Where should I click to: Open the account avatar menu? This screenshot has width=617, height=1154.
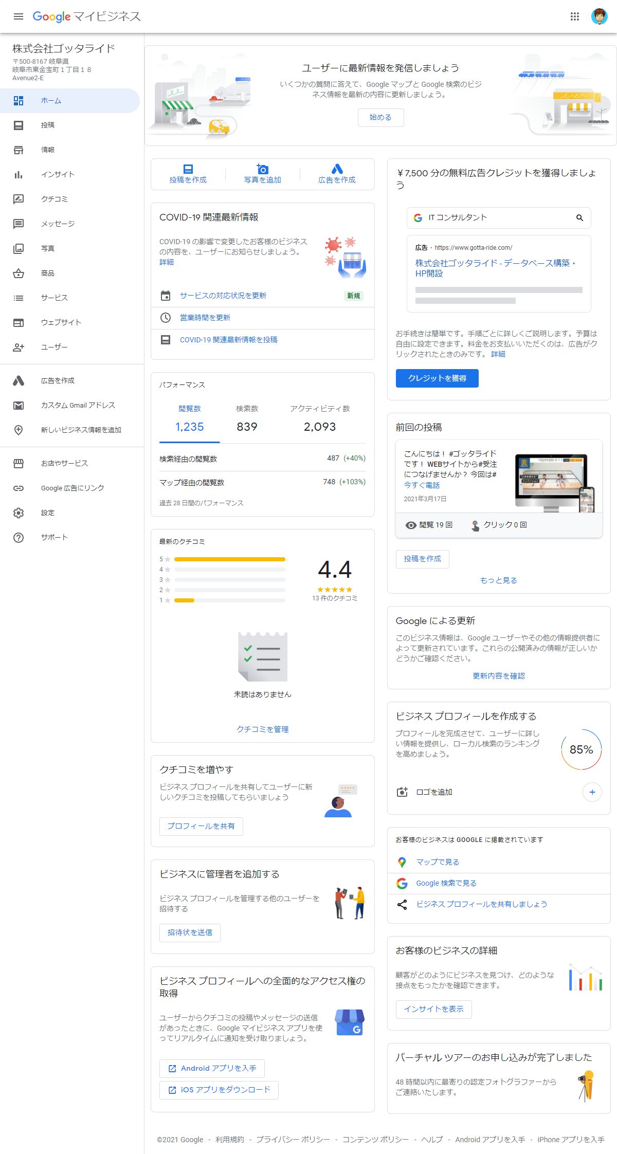tap(599, 16)
